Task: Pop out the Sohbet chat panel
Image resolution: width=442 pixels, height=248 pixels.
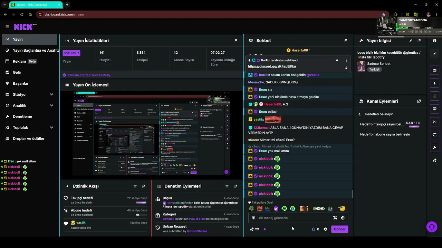Action: (x=345, y=41)
